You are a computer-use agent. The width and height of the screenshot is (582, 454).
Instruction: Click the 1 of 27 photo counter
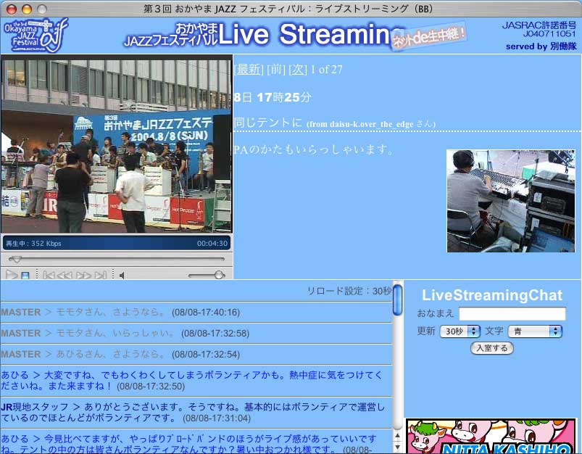327,69
